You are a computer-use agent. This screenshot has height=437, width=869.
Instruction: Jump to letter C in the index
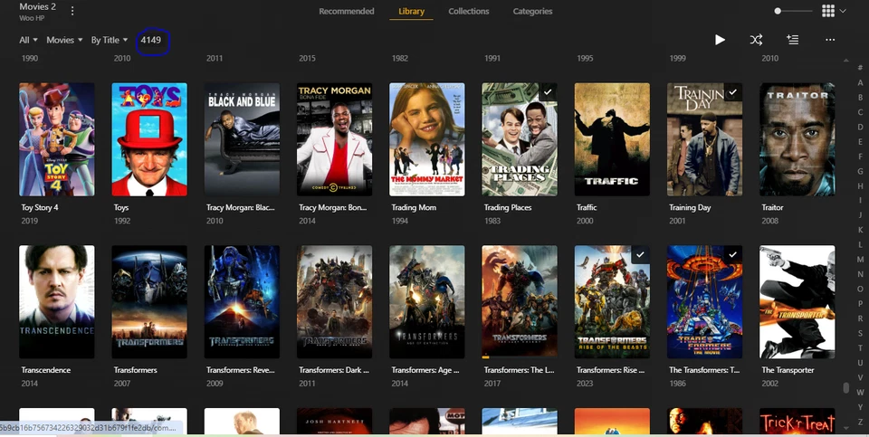click(860, 112)
